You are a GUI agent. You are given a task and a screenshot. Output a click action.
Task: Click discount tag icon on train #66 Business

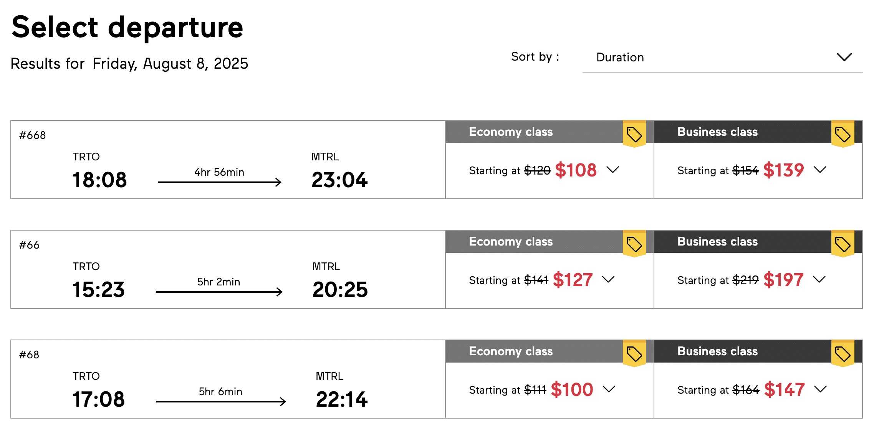[843, 244]
